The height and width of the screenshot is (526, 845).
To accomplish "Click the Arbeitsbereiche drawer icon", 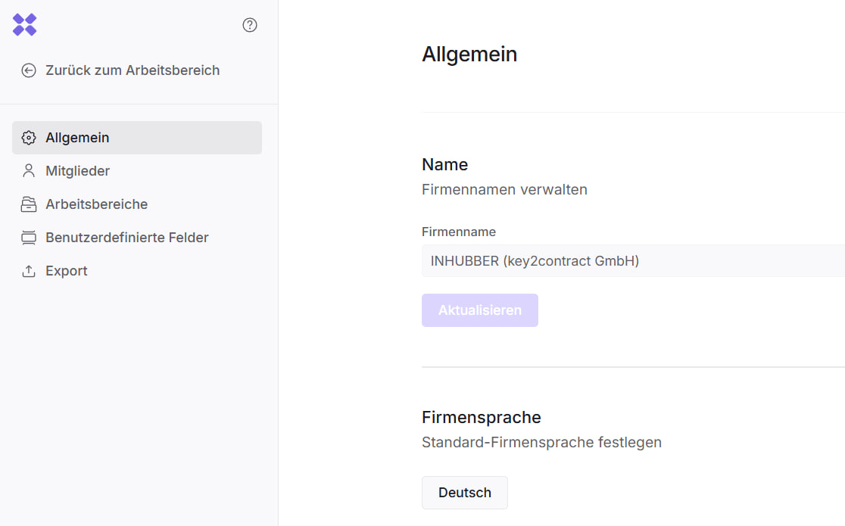I will tap(29, 204).
